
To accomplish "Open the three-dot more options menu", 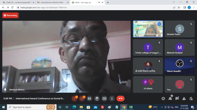I will 112,99.
